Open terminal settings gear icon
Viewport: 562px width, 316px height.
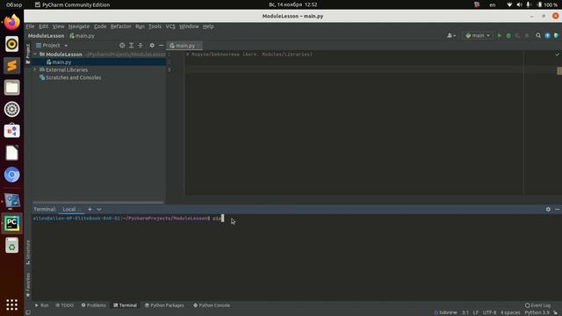(x=548, y=209)
